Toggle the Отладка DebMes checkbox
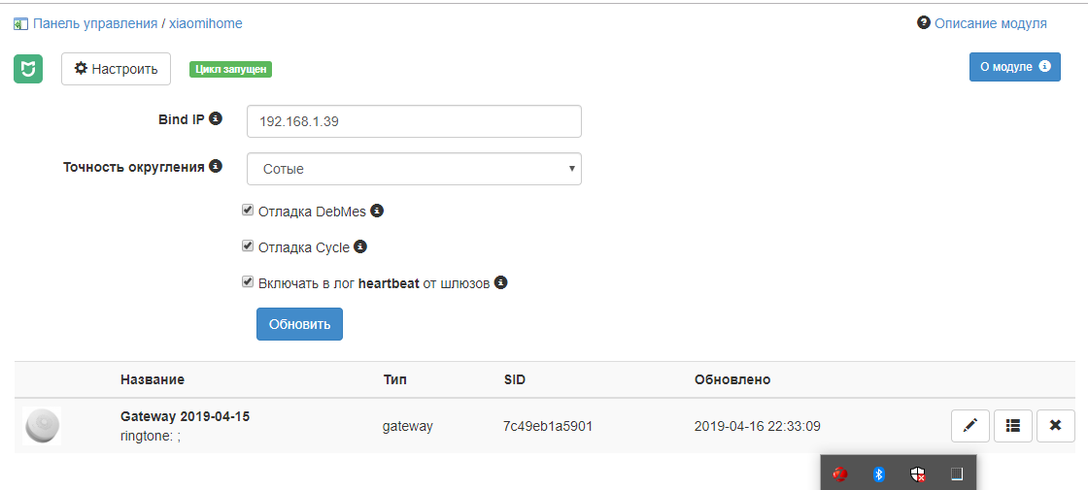The width and height of the screenshot is (1088, 490). coord(248,210)
